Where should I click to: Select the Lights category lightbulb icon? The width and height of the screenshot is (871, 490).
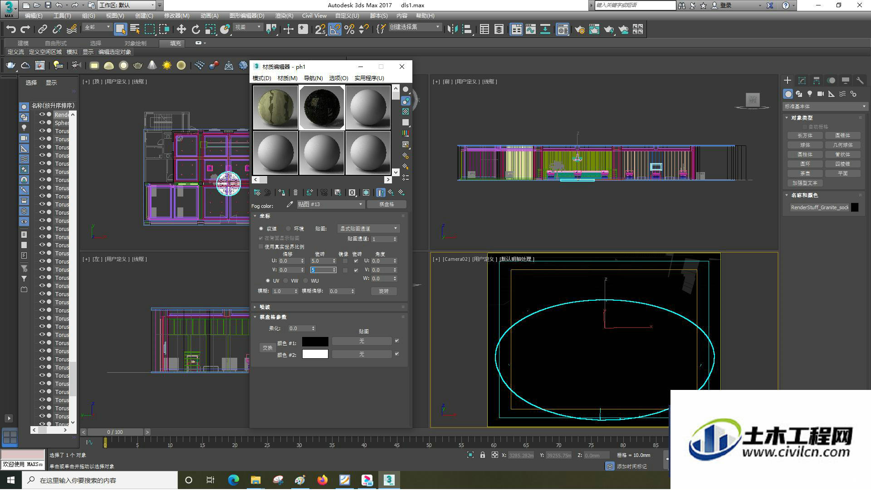pos(810,94)
